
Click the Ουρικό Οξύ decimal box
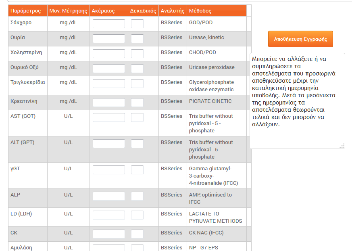(x=137, y=69)
